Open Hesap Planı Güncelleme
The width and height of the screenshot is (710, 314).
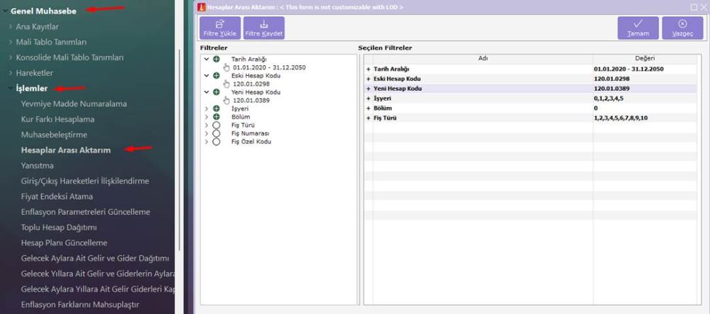click(64, 242)
